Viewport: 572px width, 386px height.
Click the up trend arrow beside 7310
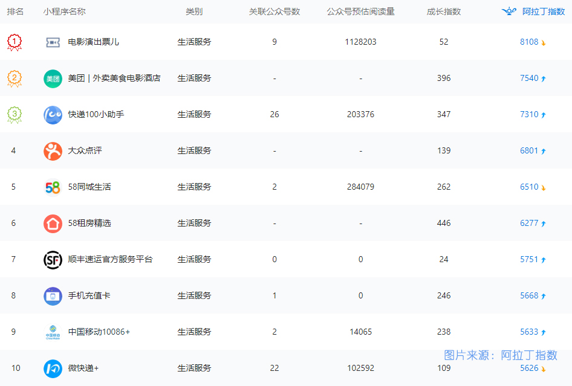click(x=544, y=115)
